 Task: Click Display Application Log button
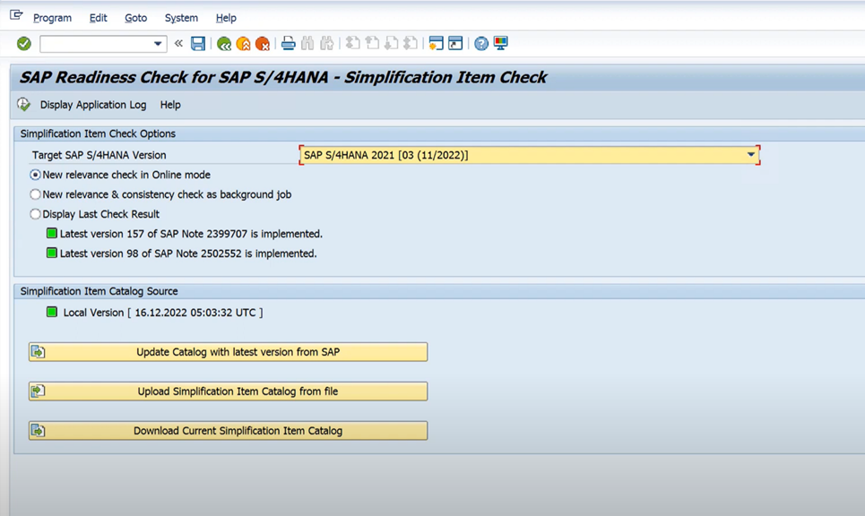click(x=93, y=105)
